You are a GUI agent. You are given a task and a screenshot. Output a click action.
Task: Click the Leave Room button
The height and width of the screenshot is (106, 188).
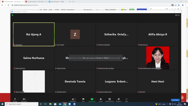pos(175,100)
